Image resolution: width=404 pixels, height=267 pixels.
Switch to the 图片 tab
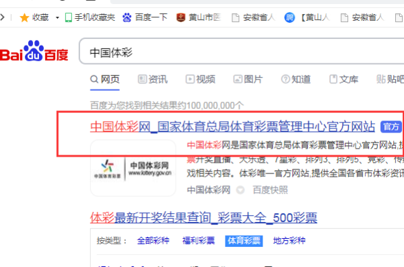(248, 79)
